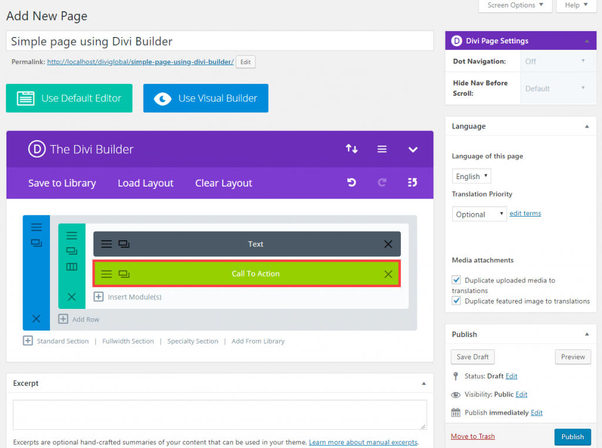Expand the Help panel

(x=576, y=5)
